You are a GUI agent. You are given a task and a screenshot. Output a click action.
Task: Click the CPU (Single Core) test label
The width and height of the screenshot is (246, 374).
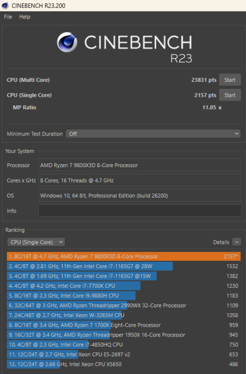29,95
